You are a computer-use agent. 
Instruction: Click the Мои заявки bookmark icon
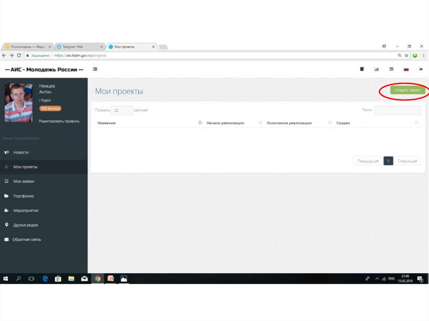click(7, 181)
